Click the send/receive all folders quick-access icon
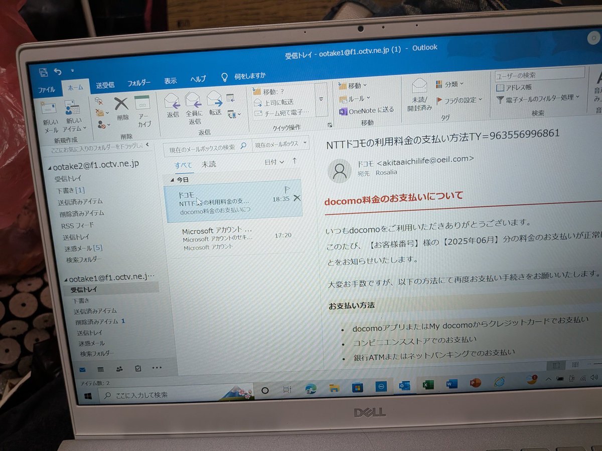This screenshot has width=602, height=451. pos(43,72)
